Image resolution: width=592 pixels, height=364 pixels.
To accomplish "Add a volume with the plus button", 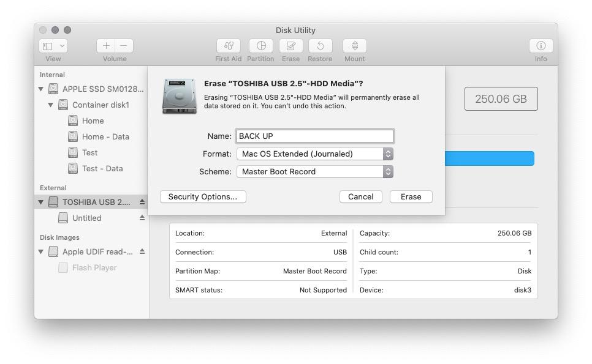I will (106, 46).
